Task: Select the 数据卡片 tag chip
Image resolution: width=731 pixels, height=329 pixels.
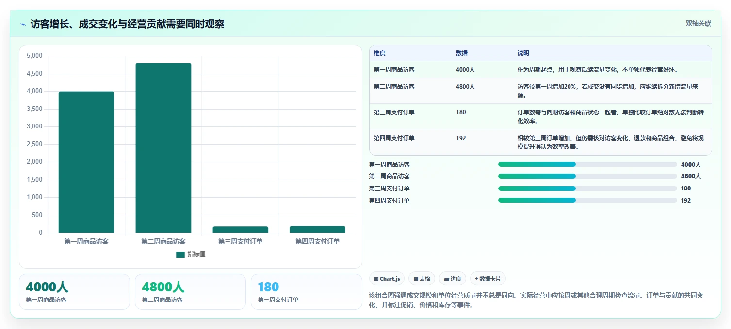Action: click(x=487, y=279)
